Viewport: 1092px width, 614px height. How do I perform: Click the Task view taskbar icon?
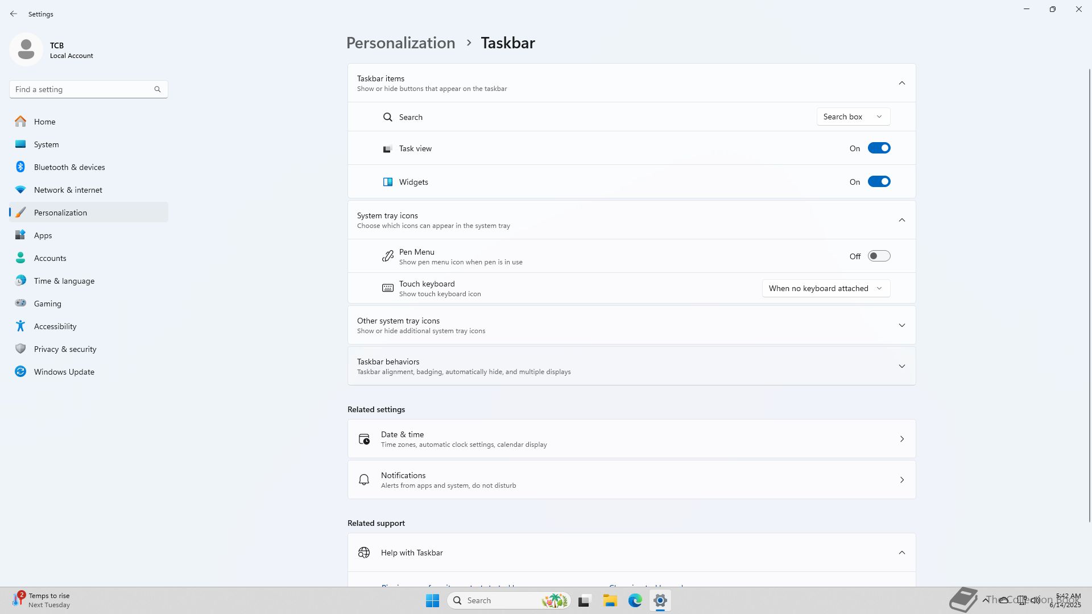pyautogui.click(x=584, y=600)
